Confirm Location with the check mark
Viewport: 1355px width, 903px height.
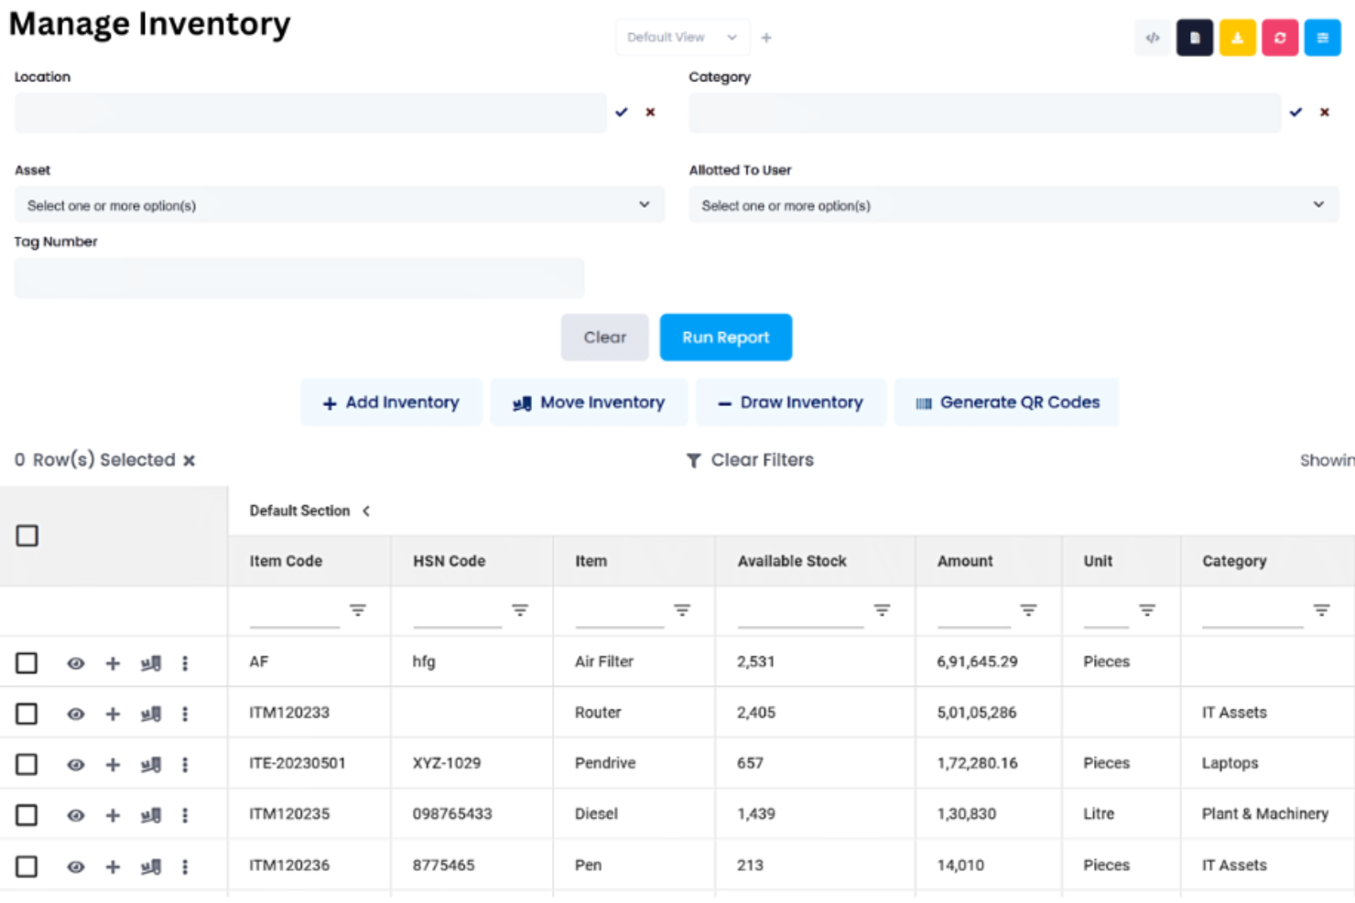(622, 112)
